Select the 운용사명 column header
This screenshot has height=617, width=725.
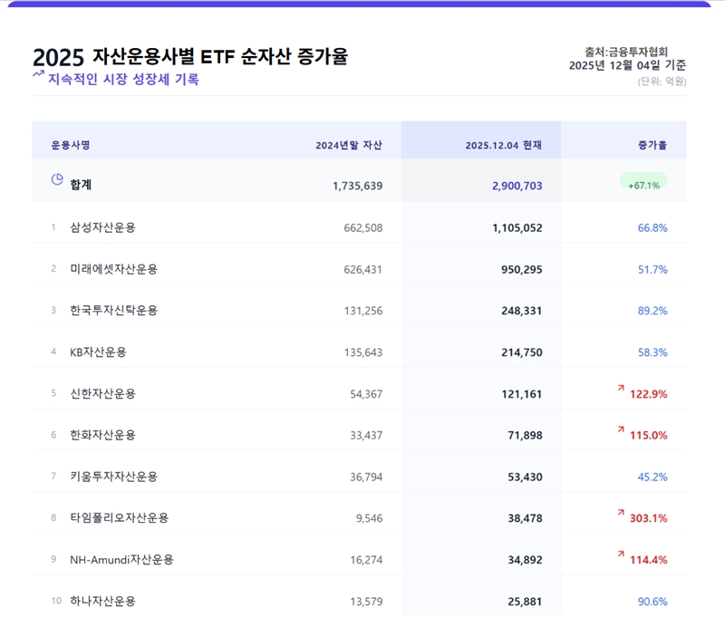(x=71, y=145)
